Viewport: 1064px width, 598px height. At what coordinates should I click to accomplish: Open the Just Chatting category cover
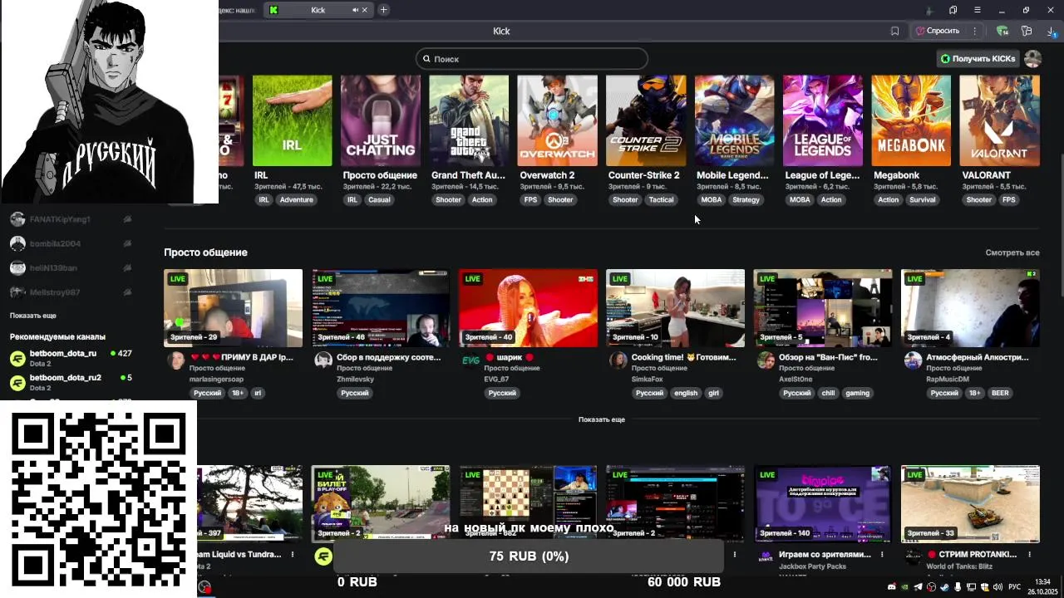point(380,120)
